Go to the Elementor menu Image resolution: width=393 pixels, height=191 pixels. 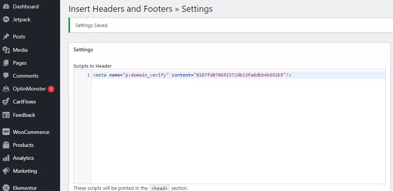coord(25,188)
